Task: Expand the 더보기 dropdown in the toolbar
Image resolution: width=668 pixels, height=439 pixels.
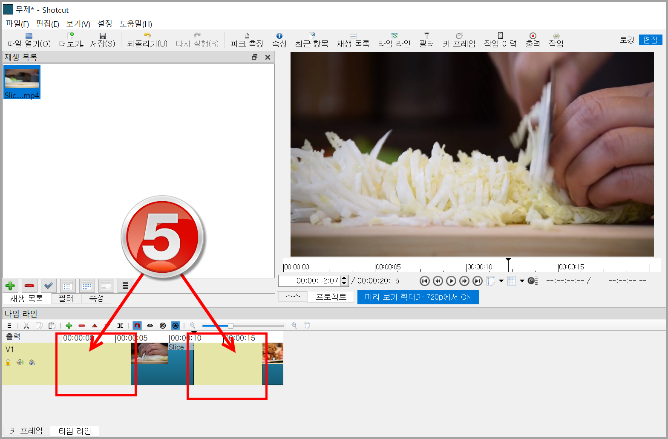Action: (71, 40)
